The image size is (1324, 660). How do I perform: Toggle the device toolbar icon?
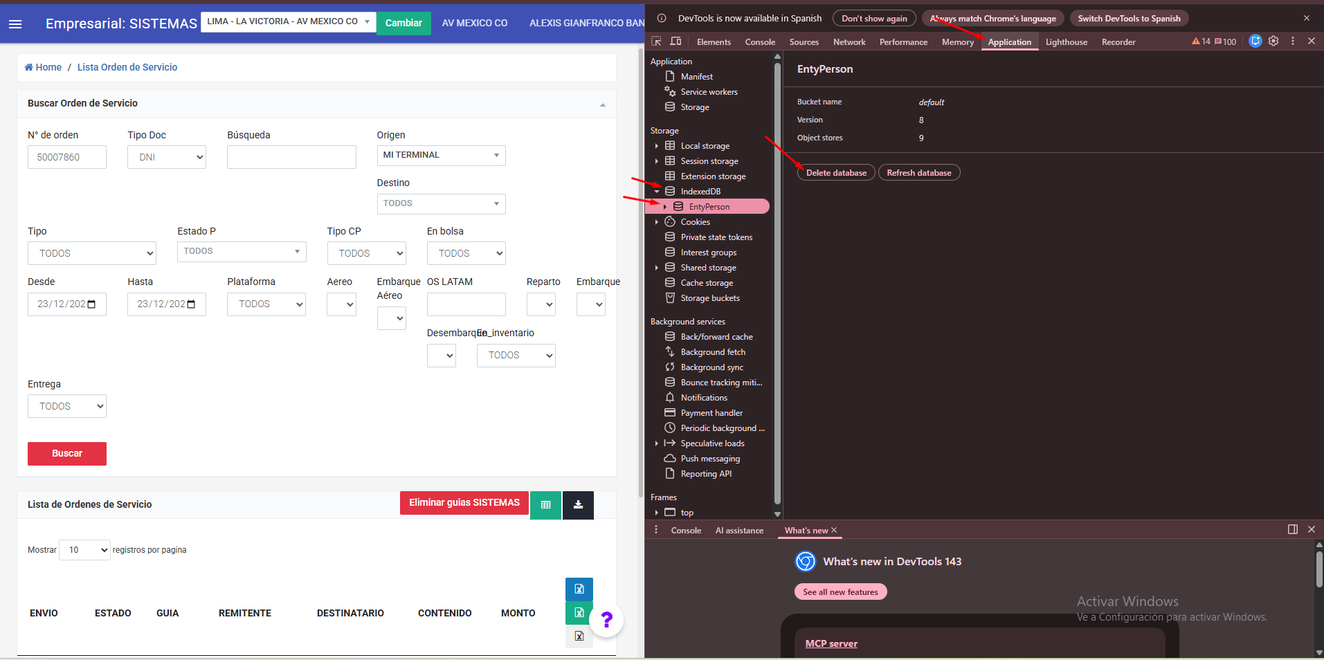(675, 42)
